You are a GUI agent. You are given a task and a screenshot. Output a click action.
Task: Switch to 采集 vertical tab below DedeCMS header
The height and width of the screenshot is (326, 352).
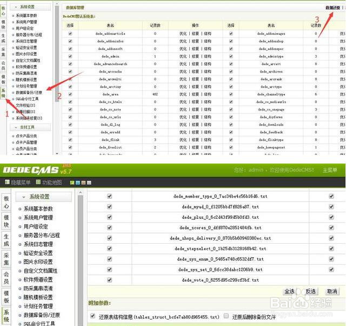coord(6,259)
